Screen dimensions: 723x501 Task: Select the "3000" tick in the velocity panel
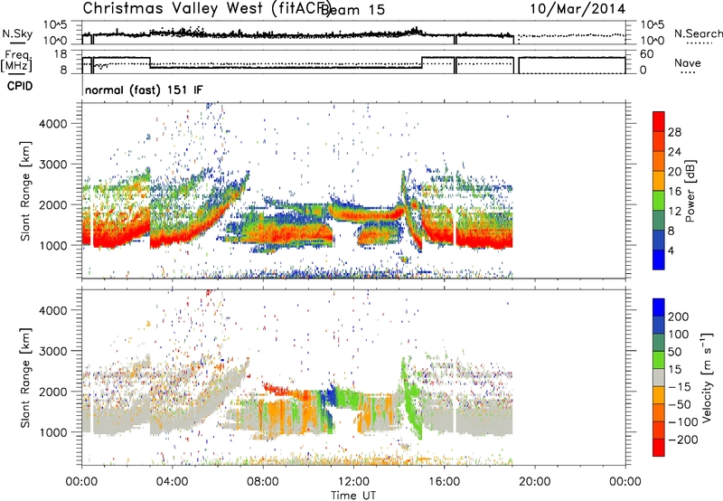[52, 351]
